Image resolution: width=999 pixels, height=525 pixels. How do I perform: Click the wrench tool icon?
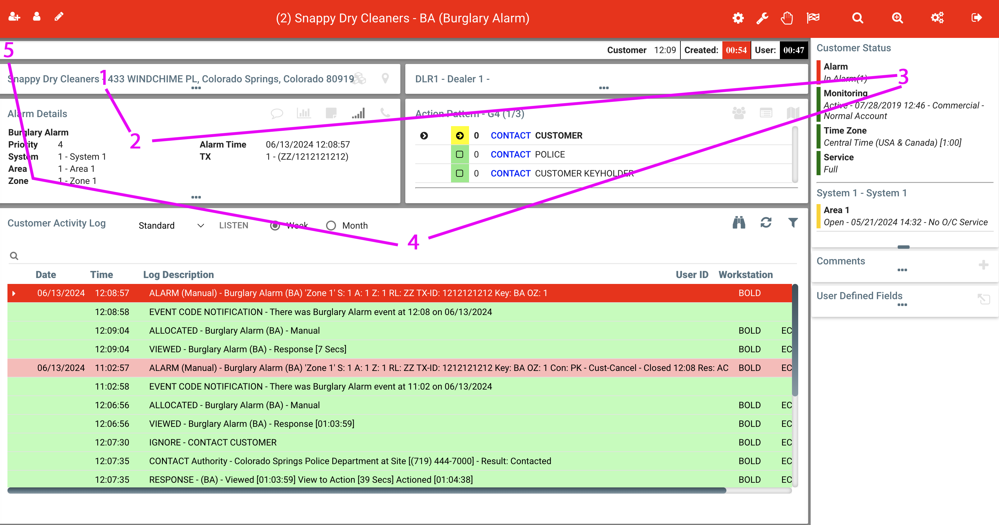pos(762,18)
